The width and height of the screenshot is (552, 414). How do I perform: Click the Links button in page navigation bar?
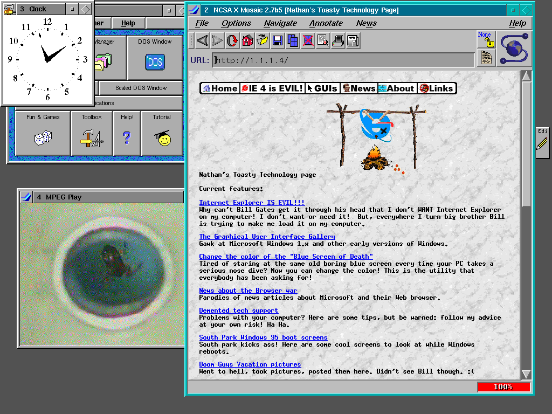click(x=437, y=88)
